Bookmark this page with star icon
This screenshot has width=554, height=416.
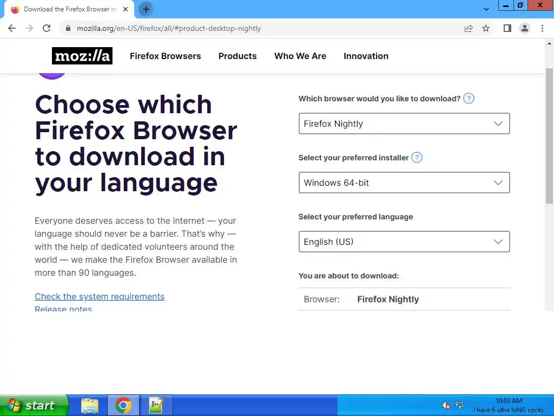tap(486, 28)
